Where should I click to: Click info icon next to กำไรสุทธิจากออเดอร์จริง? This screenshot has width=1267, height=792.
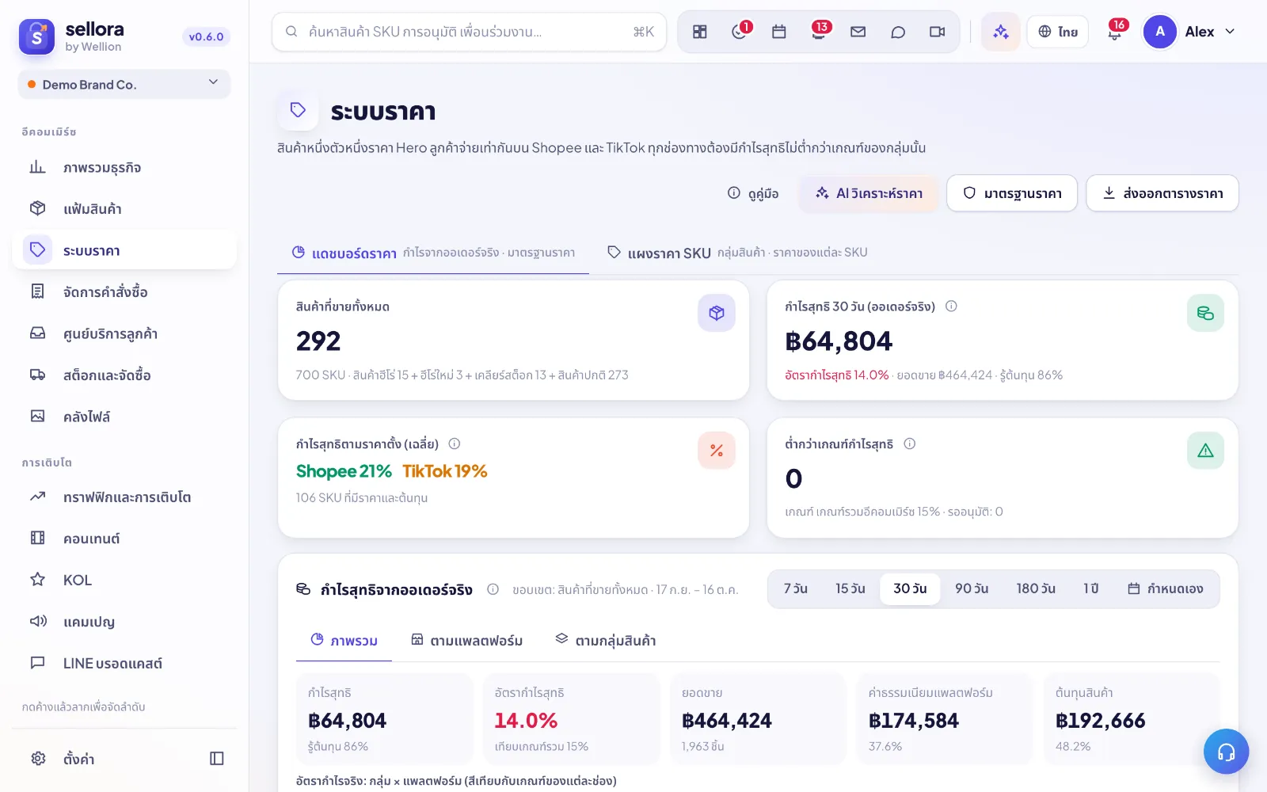[x=493, y=589]
